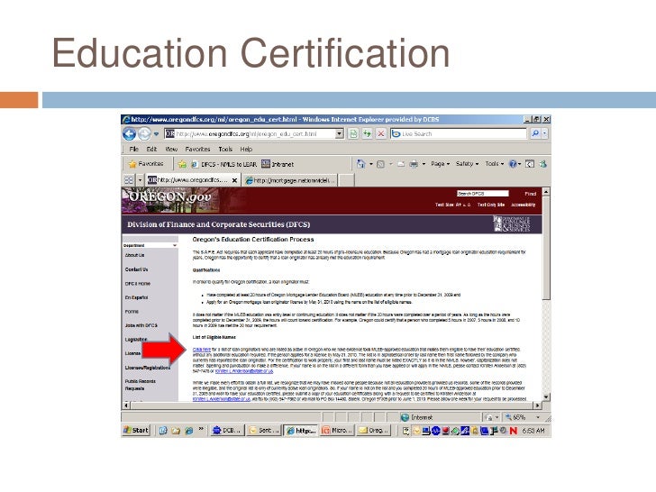Open the search provider dropdown arrow
The width and height of the screenshot is (656, 492).
point(544,134)
